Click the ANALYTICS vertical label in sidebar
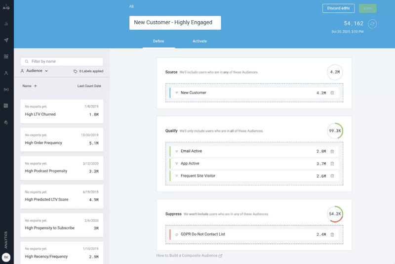 click(x=6, y=240)
